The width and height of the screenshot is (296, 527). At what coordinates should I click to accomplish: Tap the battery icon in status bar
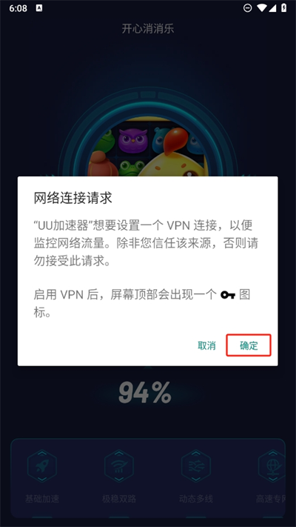(284, 8)
